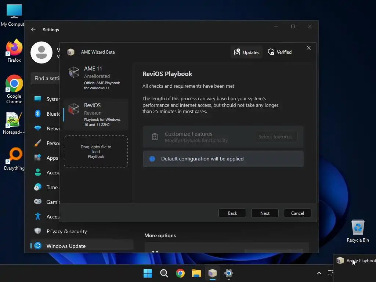Cancel the ReviOS Playbook setup

pos(297,213)
